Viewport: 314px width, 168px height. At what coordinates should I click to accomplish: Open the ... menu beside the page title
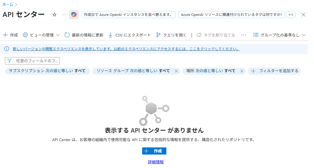pos(64,15)
